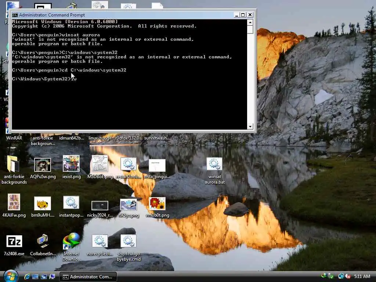Click Switch Between Windows icon in Quick Launch
376x282 pixels.
[x=44, y=277]
